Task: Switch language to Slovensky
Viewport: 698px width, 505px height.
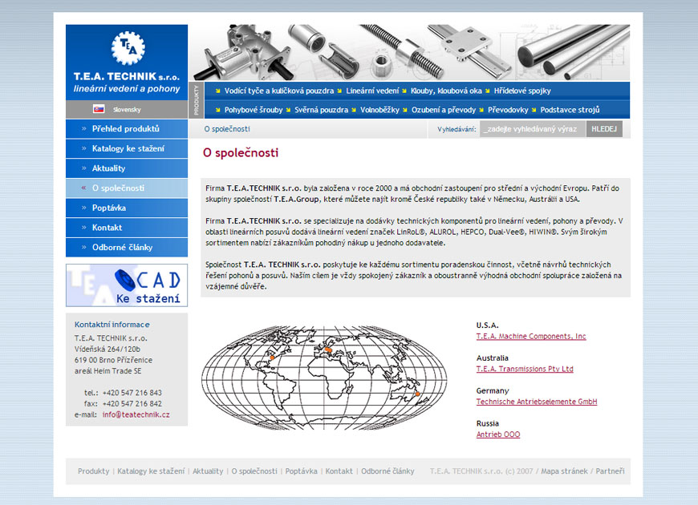Action: [127, 110]
